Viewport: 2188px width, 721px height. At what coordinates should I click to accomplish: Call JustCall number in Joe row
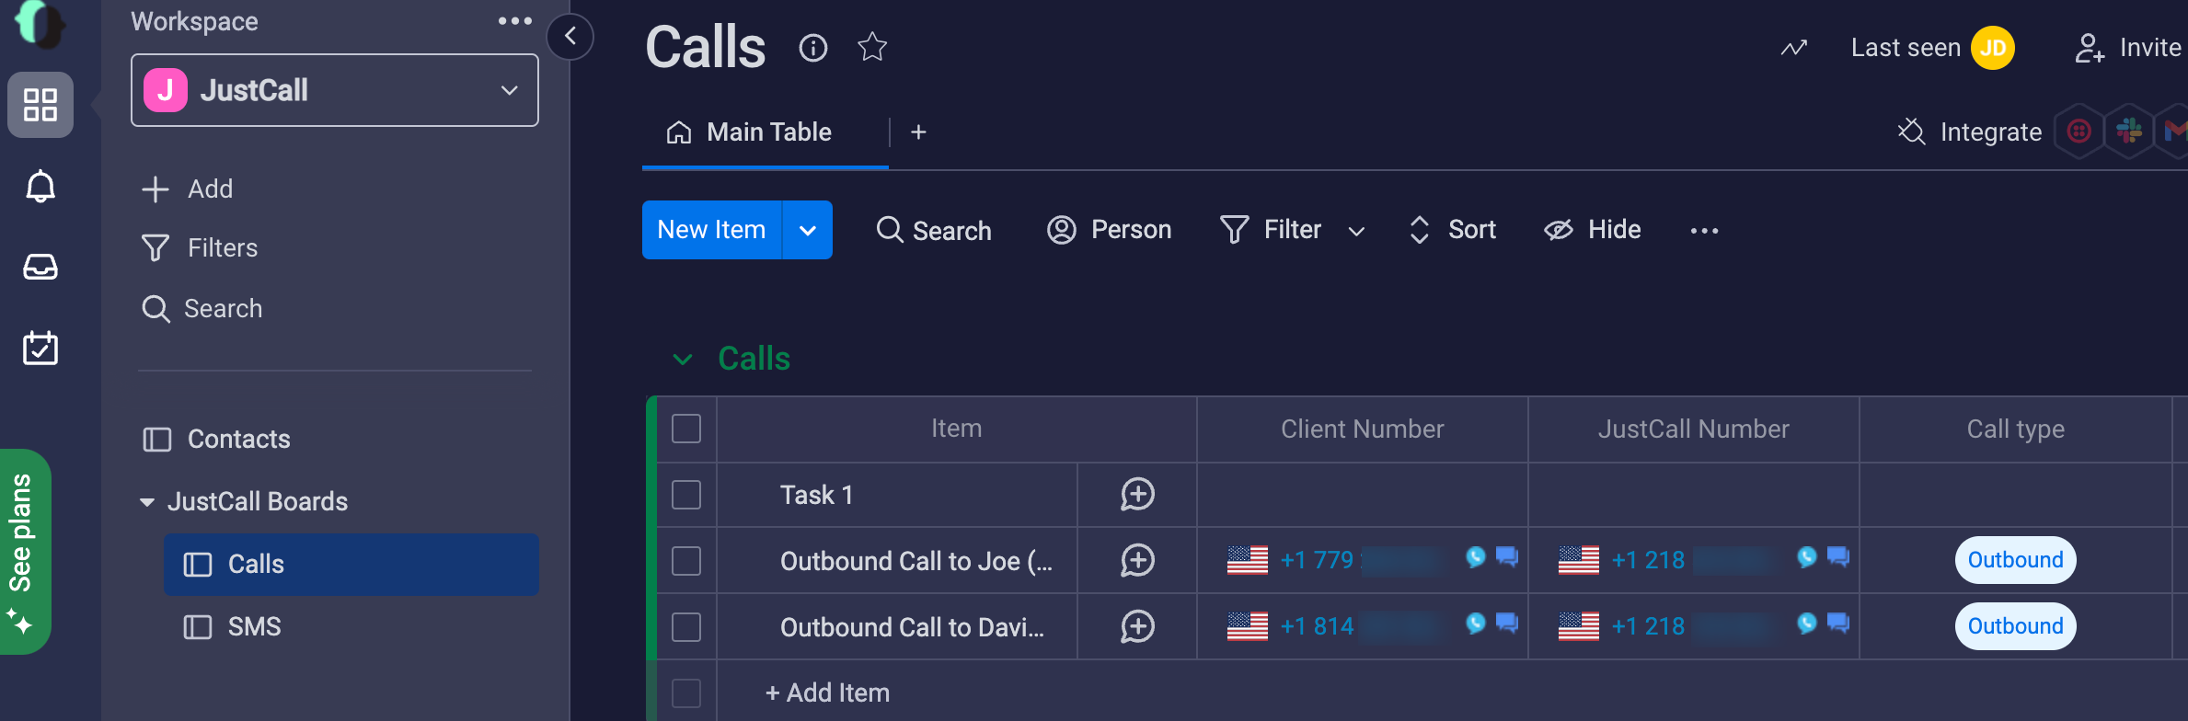1807,557
